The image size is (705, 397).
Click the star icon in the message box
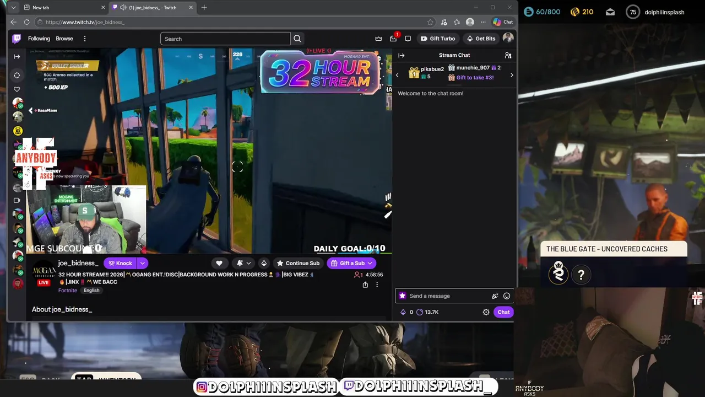[x=403, y=296]
